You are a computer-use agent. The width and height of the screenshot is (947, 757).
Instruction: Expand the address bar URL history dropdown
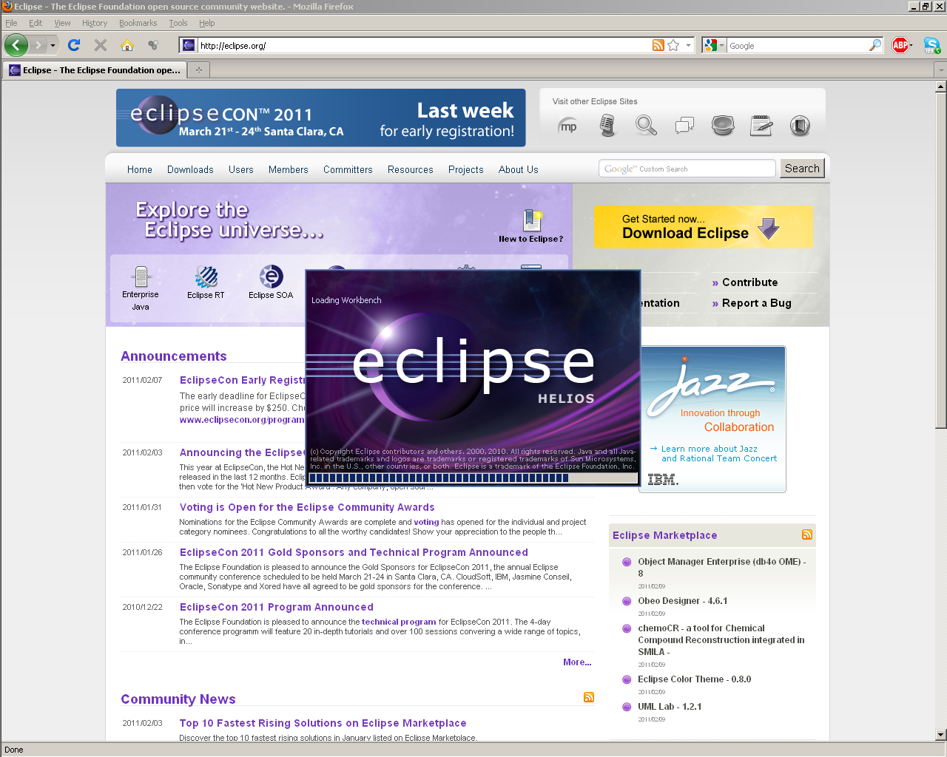coord(688,45)
